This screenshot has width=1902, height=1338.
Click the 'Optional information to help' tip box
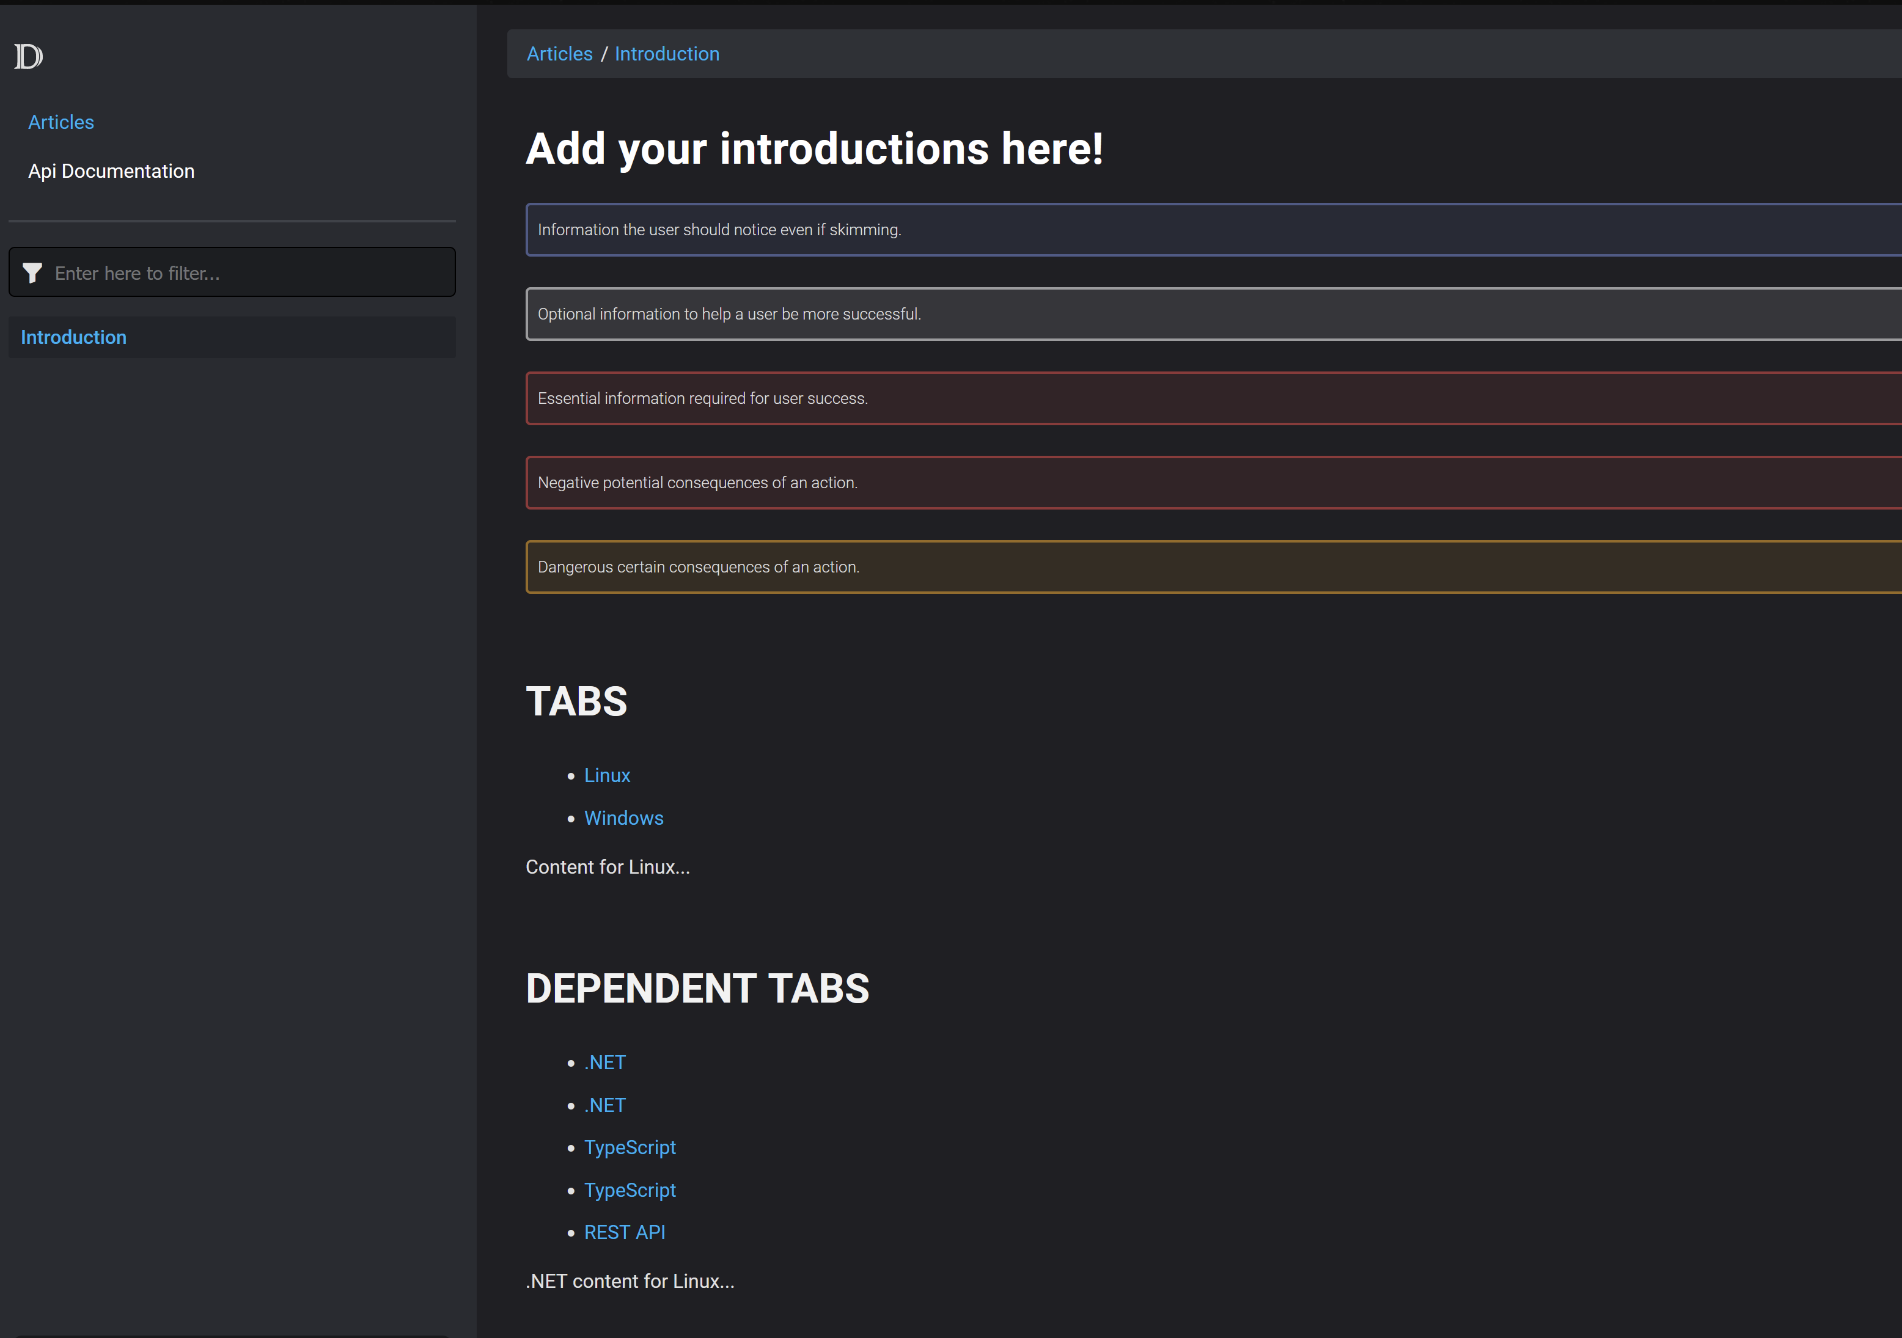[x=1214, y=314]
